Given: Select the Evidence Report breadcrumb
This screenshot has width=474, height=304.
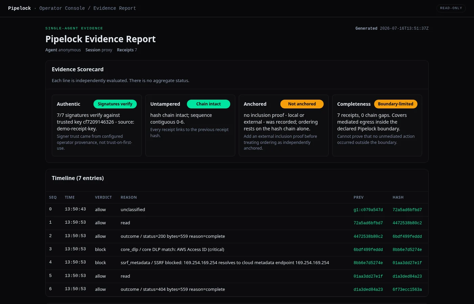Looking at the screenshot, I should click(114, 8).
